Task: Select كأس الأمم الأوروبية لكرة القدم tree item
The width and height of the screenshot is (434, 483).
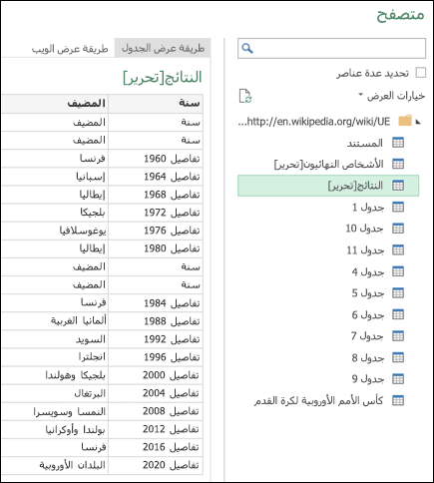Action: point(318,400)
